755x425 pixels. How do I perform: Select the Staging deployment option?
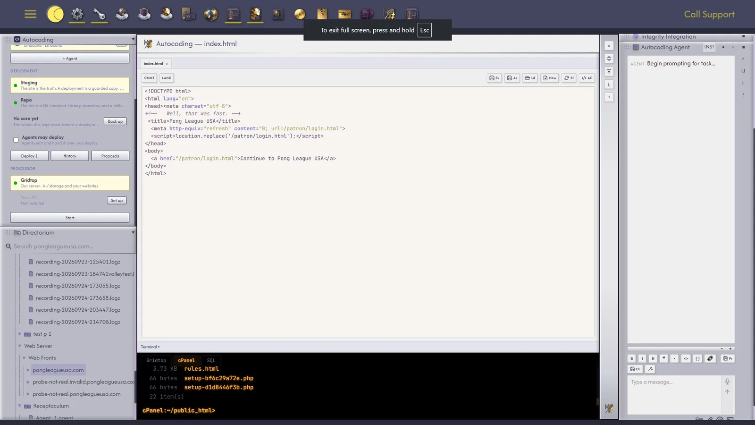tap(70, 85)
